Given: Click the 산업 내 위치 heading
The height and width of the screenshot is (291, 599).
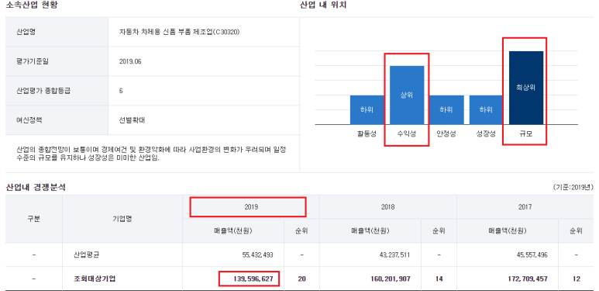Looking at the screenshot, I should coord(324,5).
